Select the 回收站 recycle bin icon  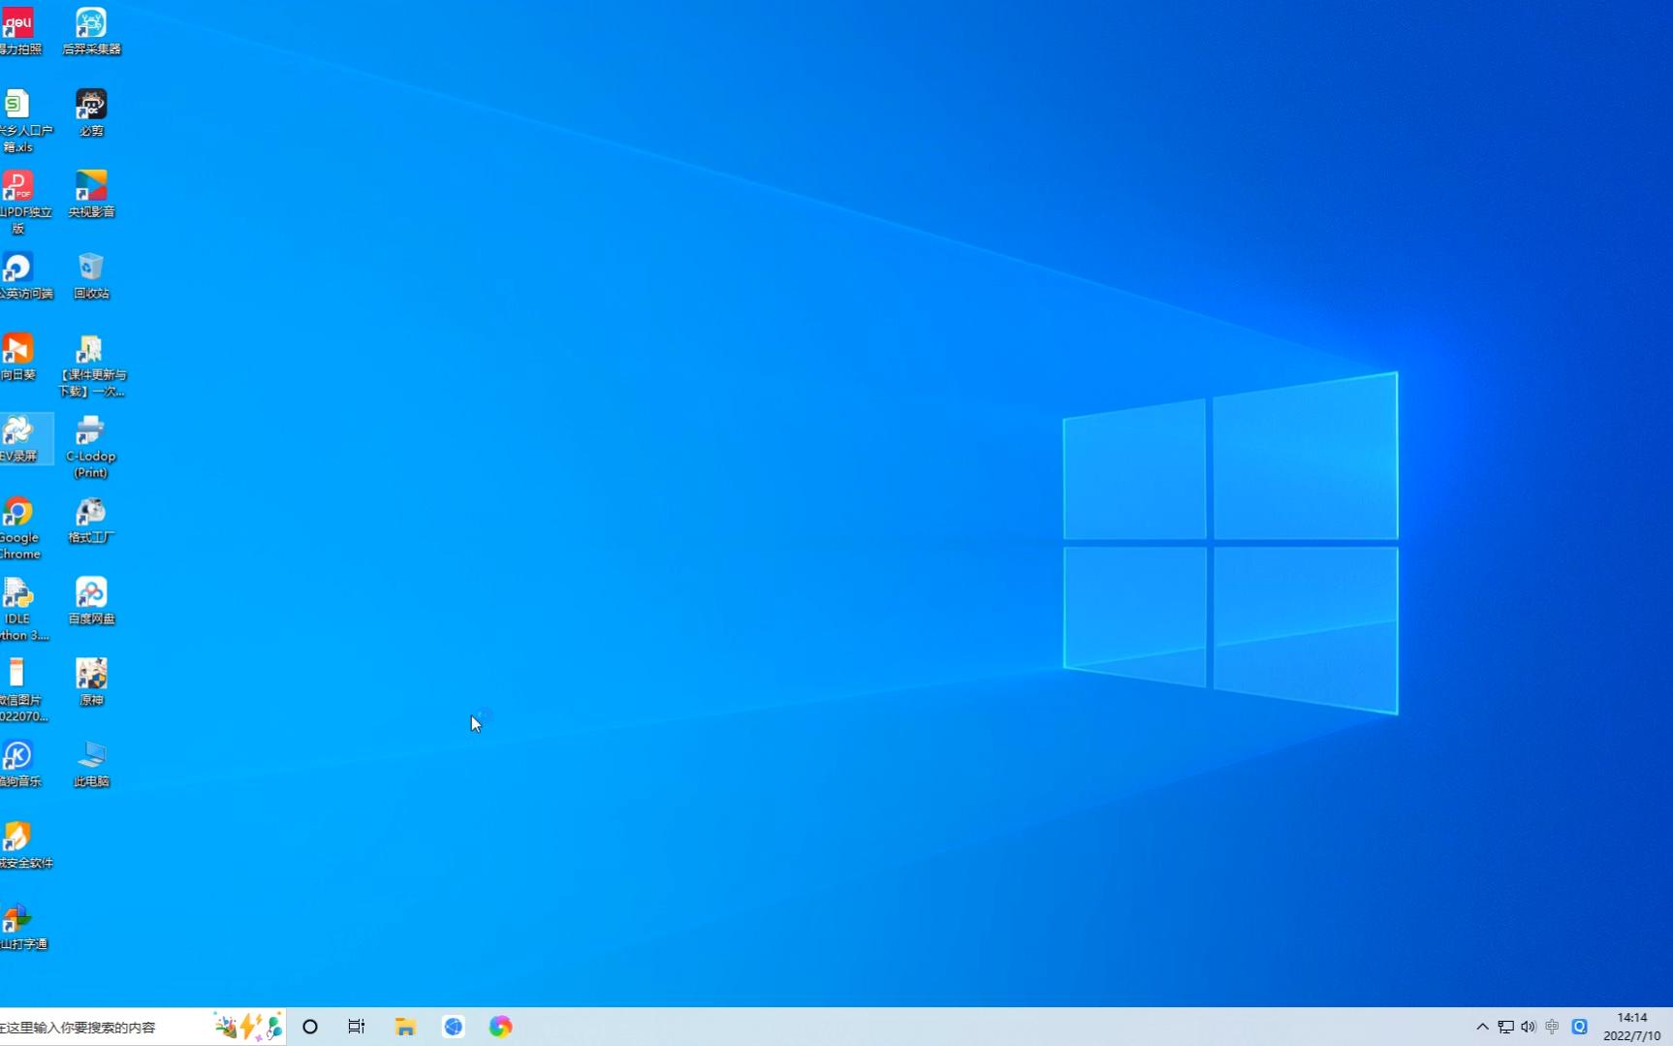91,274
